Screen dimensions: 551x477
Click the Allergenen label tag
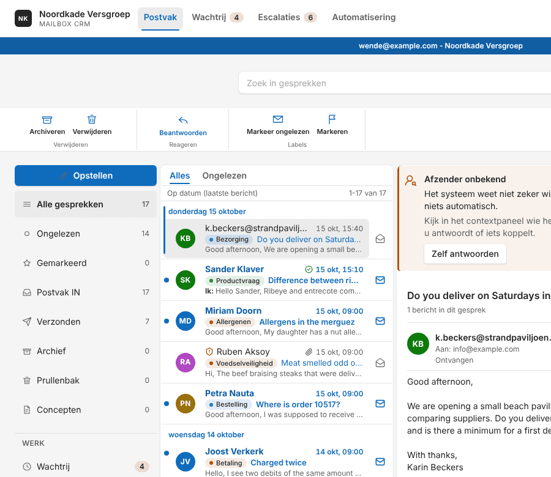[230, 322]
